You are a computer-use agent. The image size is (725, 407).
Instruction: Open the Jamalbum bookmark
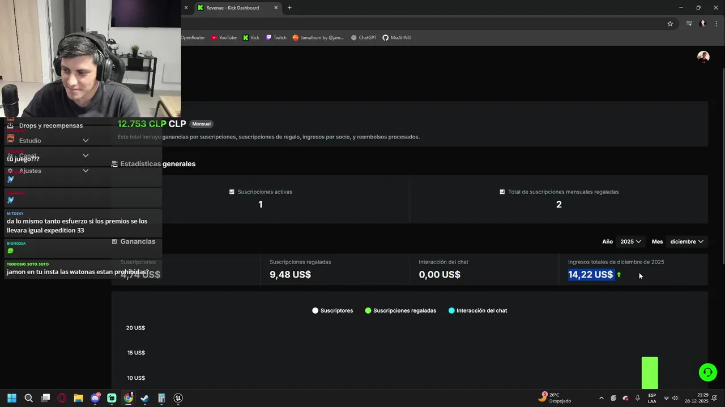click(318, 38)
